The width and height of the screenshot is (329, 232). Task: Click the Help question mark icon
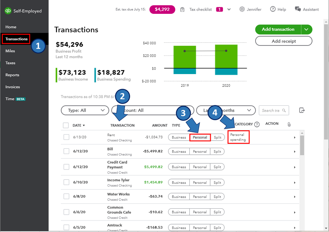click(273, 9)
